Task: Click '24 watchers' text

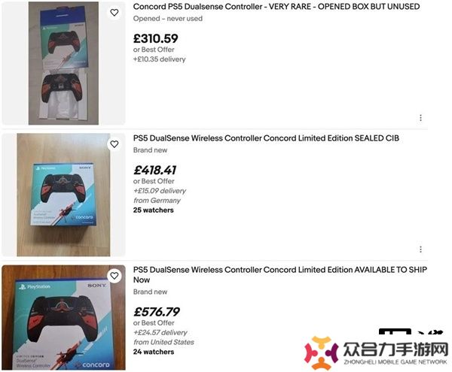Action: [x=154, y=352]
